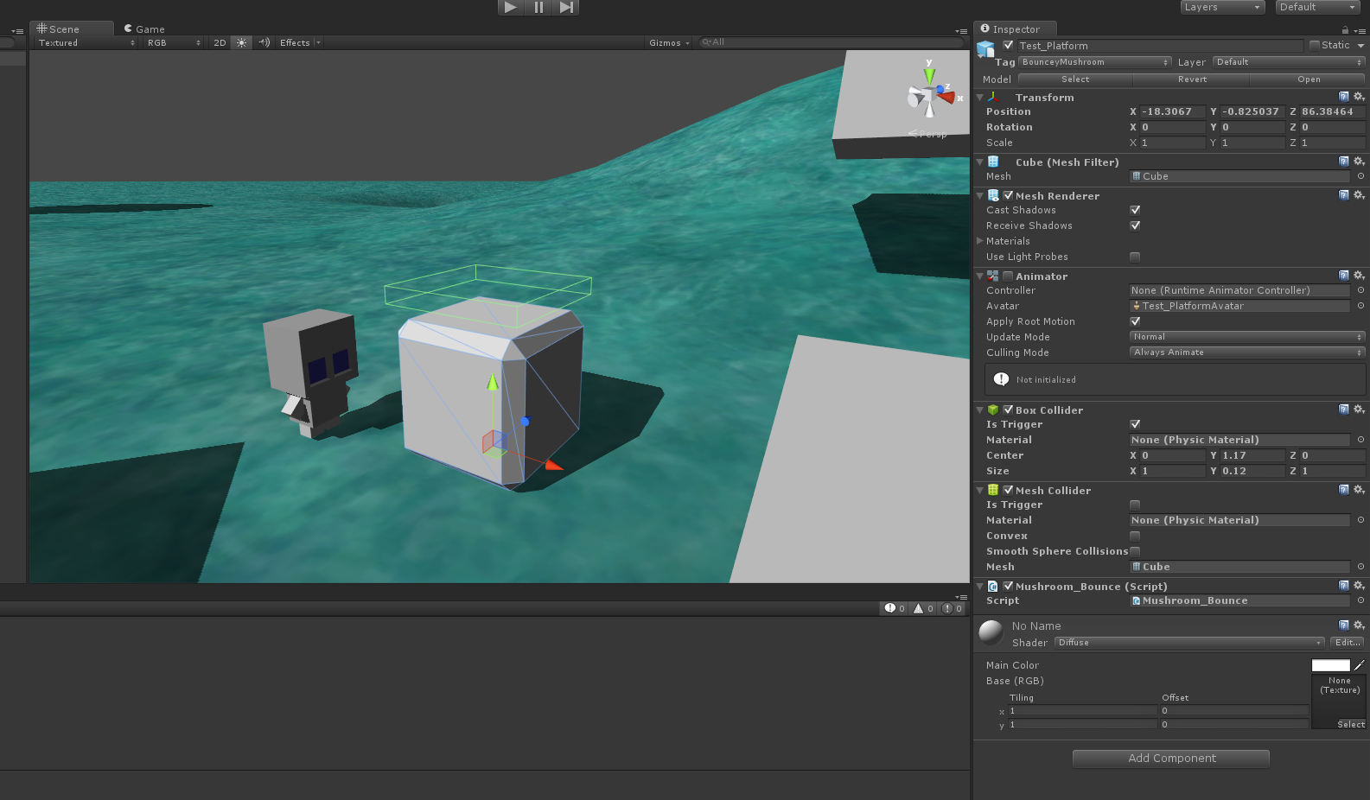Uncheck Cast Shadows
The image size is (1370, 800).
pyautogui.click(x=1135, y=210)
